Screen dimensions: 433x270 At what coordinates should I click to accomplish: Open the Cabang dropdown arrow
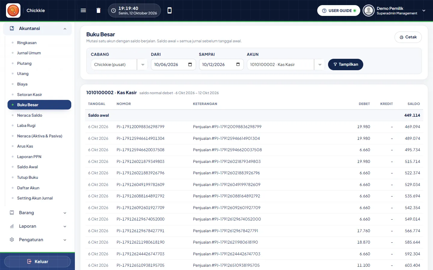click(x=143, y=64)
